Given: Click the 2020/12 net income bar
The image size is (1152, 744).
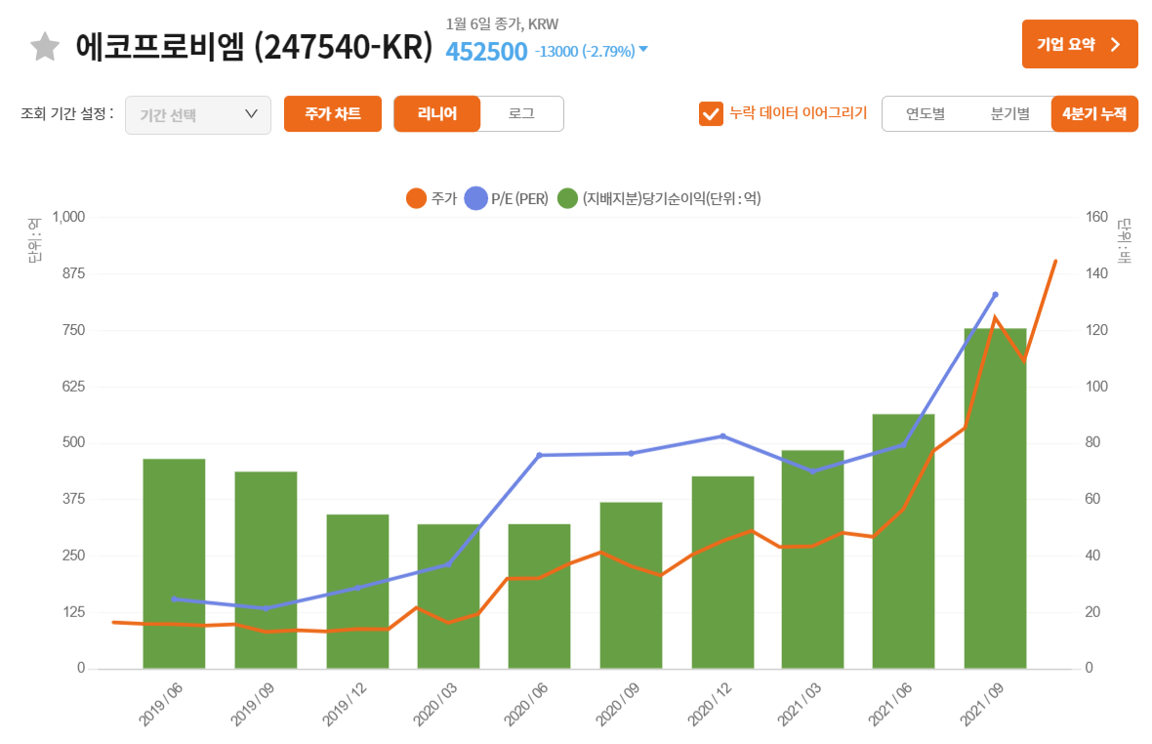Looking at the screenshot, I should point(723,572).
